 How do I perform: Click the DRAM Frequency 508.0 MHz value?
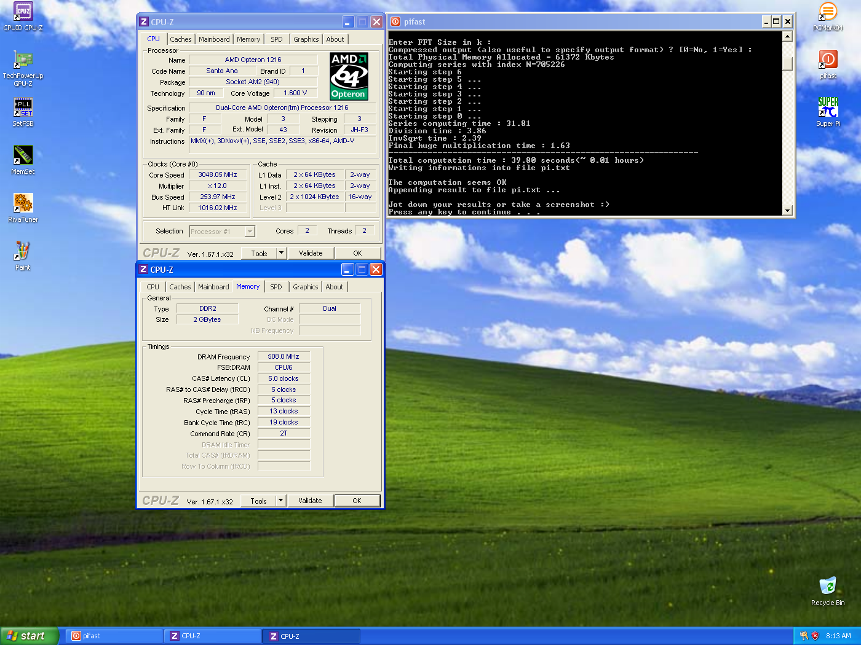[284, 356]
